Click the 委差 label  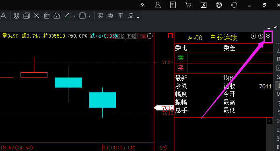229,48
